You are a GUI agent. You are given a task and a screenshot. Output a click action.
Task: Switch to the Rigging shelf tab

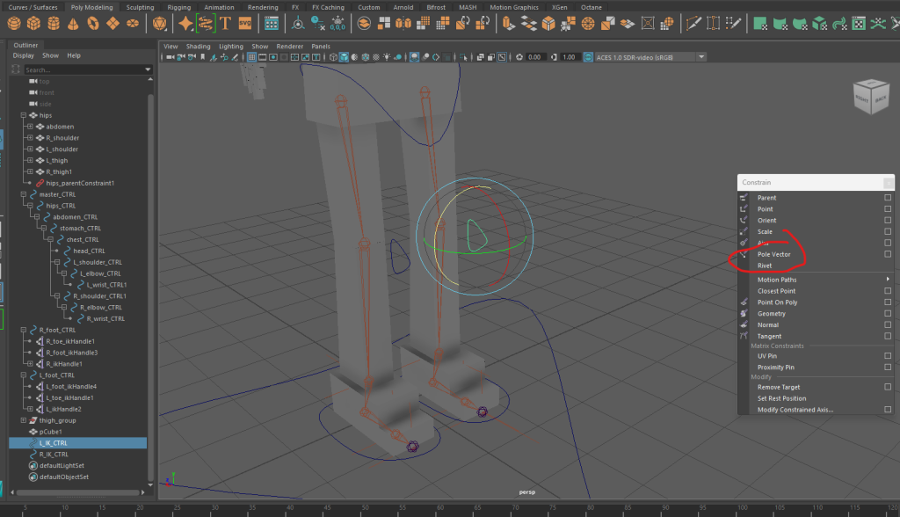point(179,7)
